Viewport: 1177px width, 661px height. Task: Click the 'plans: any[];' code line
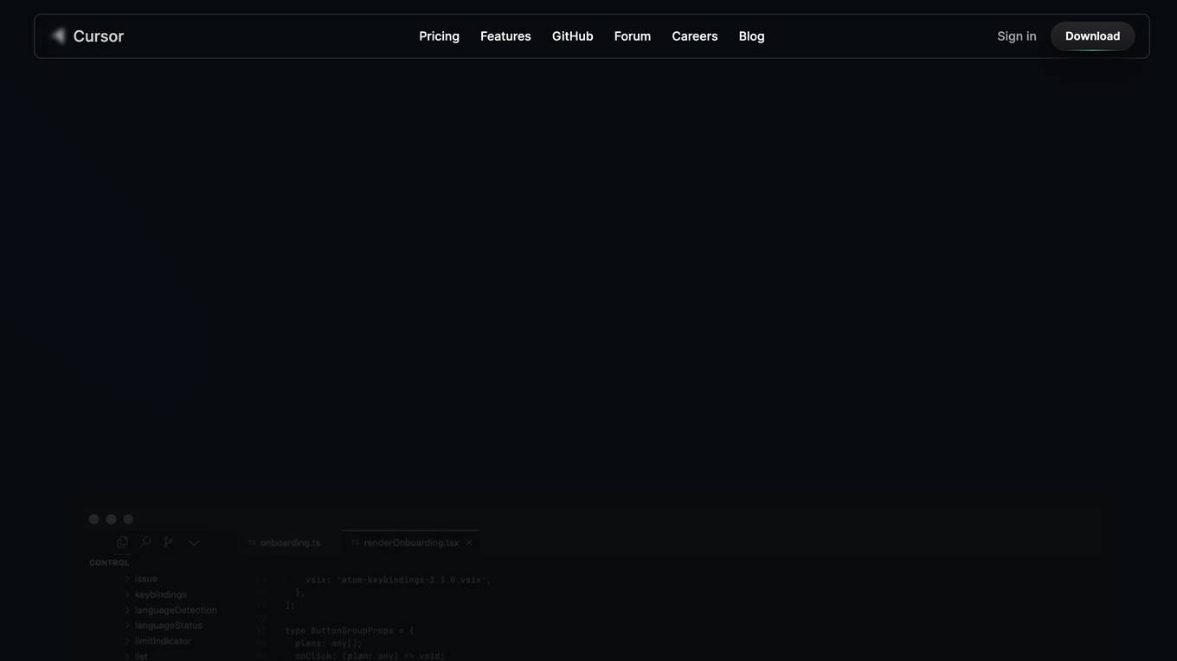click(329, 644)
